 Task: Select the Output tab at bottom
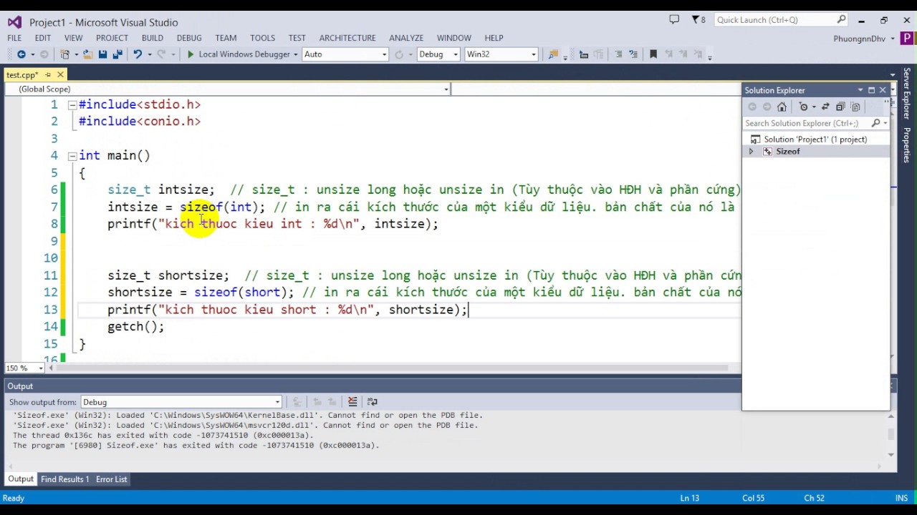tap(21, 479)
